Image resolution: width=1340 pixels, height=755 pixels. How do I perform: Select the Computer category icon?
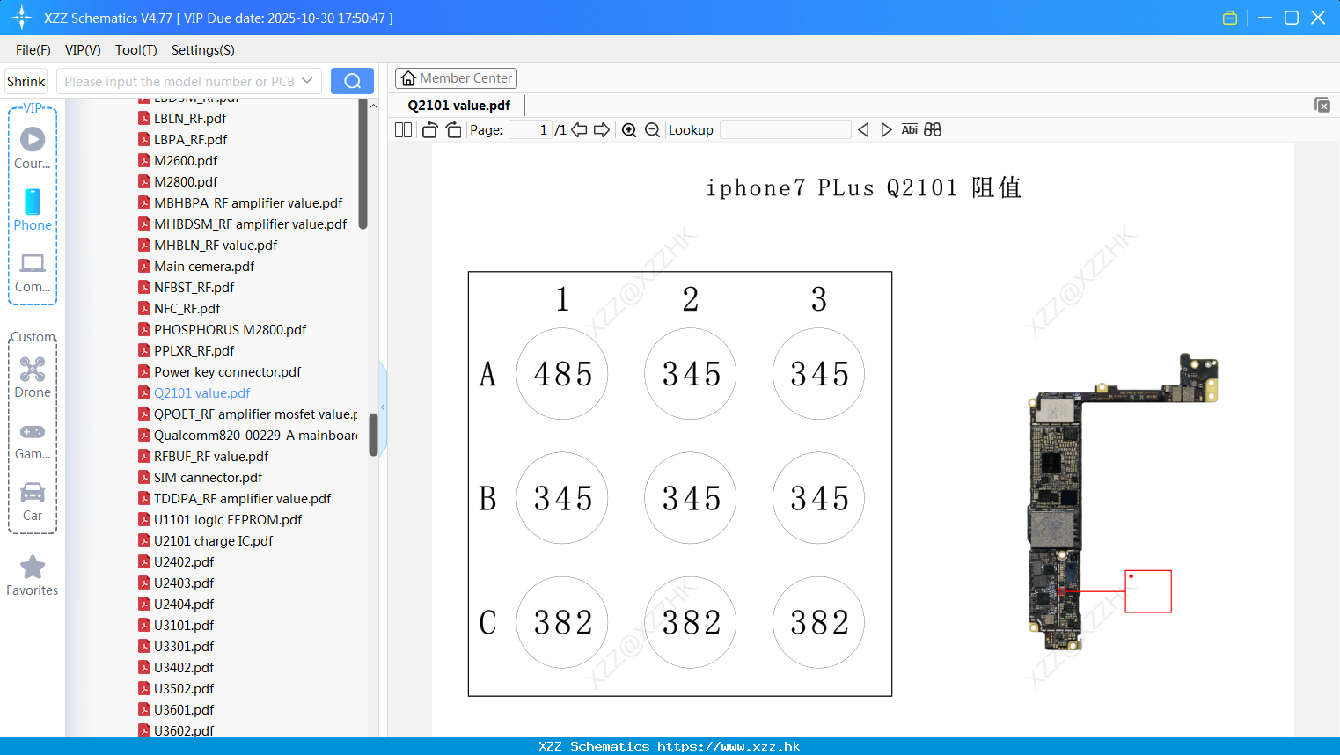[x=33, y=272]
